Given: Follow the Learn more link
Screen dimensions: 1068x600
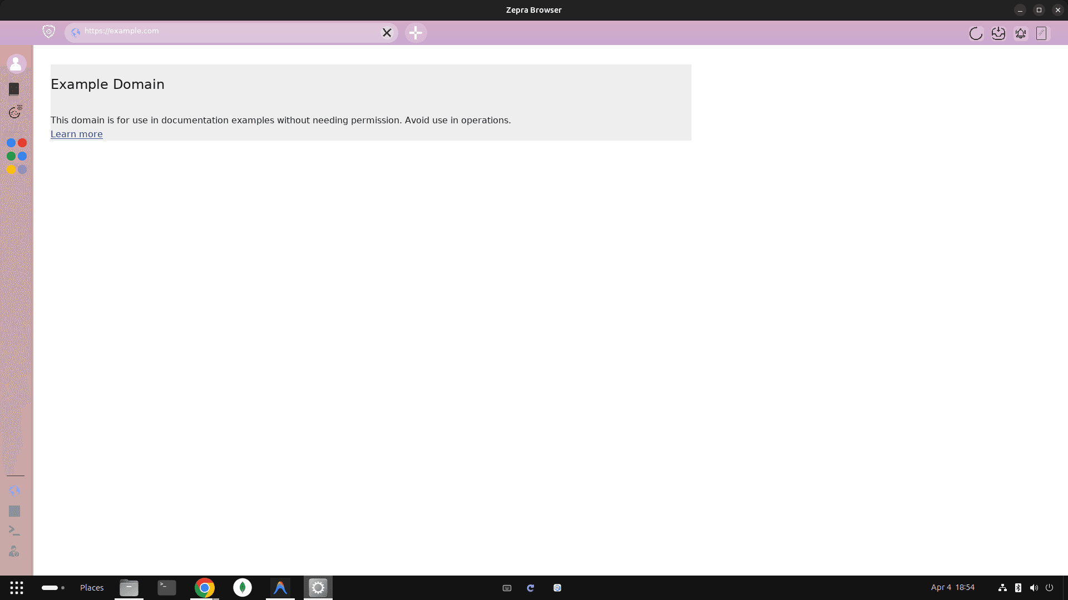Looking at the screenshot, I should click(76, 134).
